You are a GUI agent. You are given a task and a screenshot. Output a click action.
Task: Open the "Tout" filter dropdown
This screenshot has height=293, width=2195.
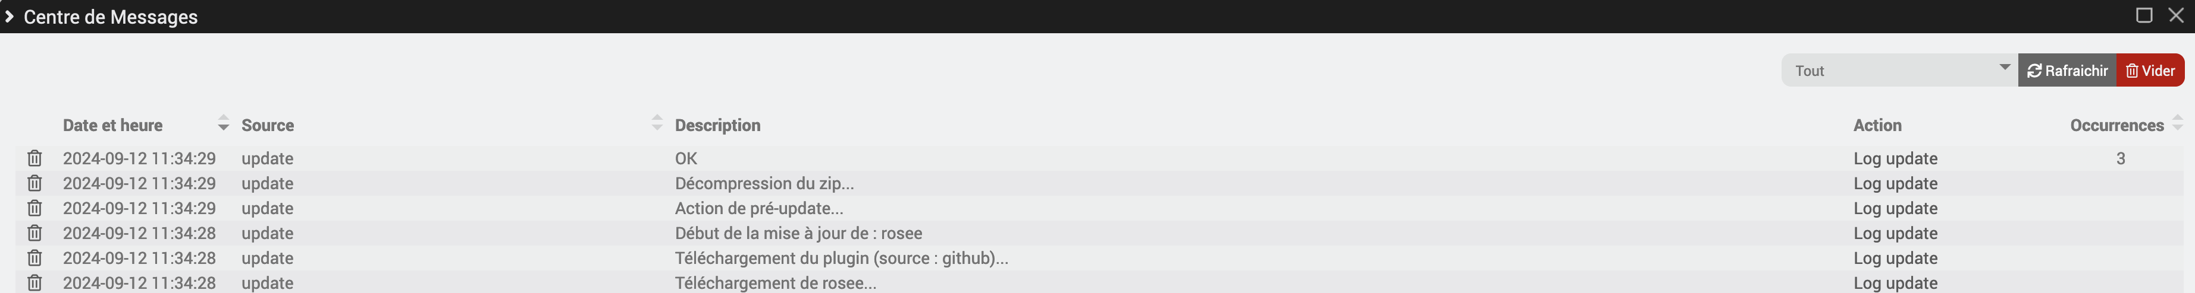(x=1899, y=71)
